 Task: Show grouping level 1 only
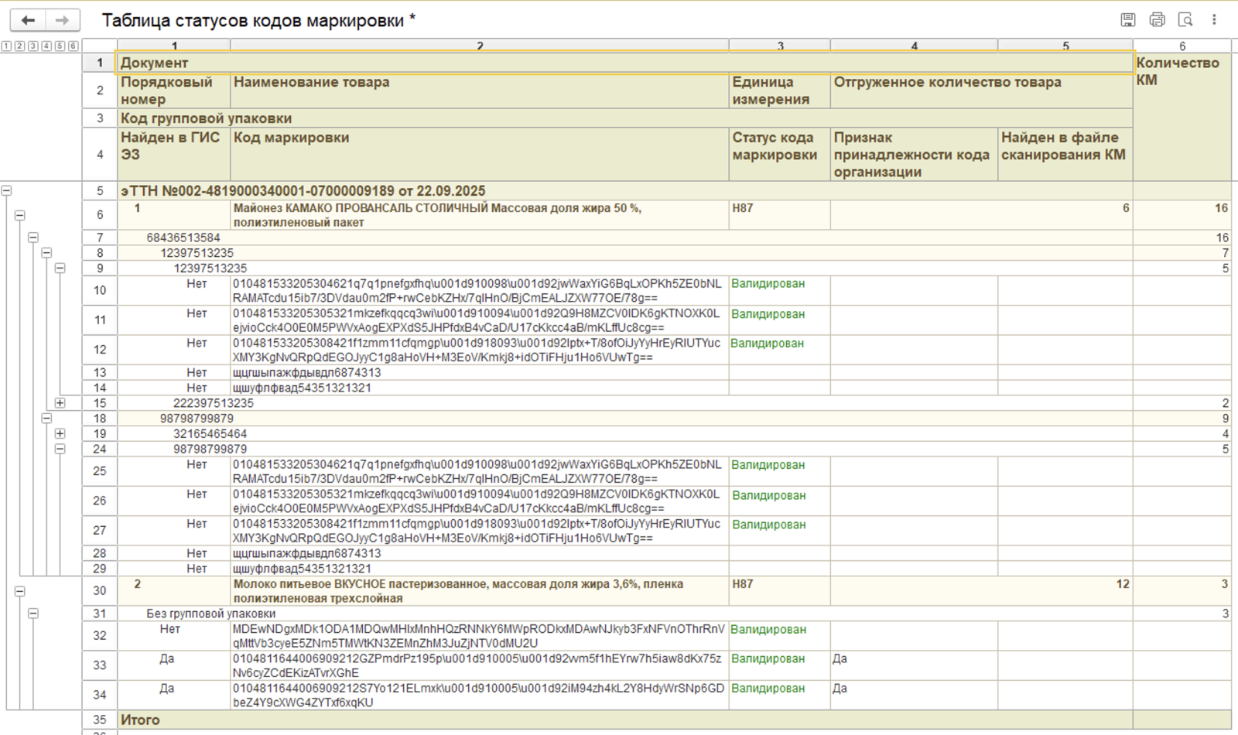point(6,46)
